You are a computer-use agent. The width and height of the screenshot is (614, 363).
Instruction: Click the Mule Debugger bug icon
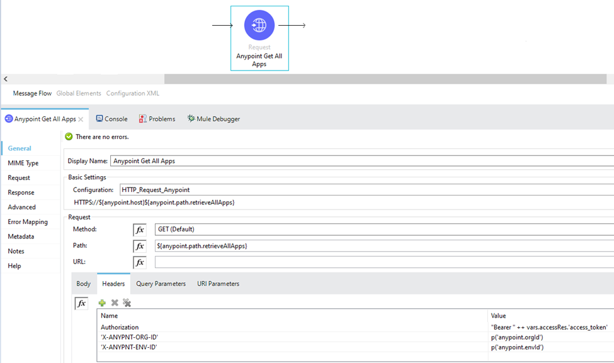click(x=191, y=118)
